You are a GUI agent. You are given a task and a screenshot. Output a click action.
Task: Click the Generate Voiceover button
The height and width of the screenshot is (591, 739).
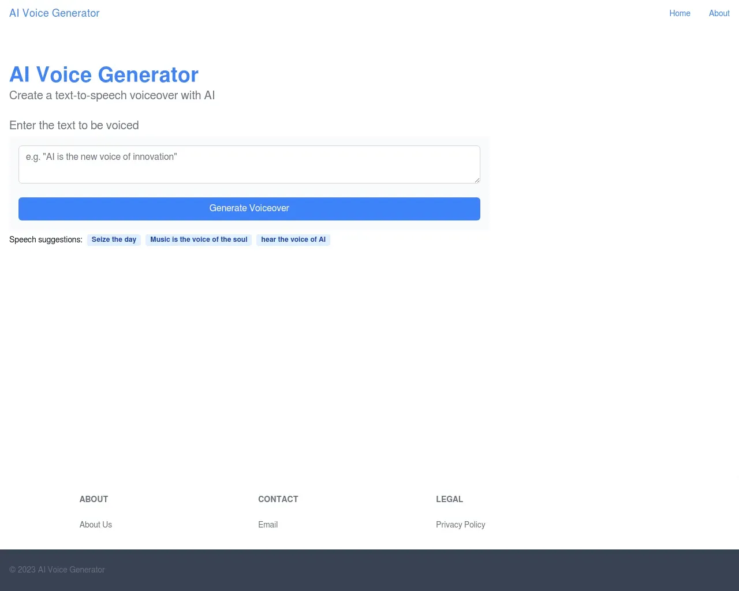pyautogui.click(x=249, y=209)
